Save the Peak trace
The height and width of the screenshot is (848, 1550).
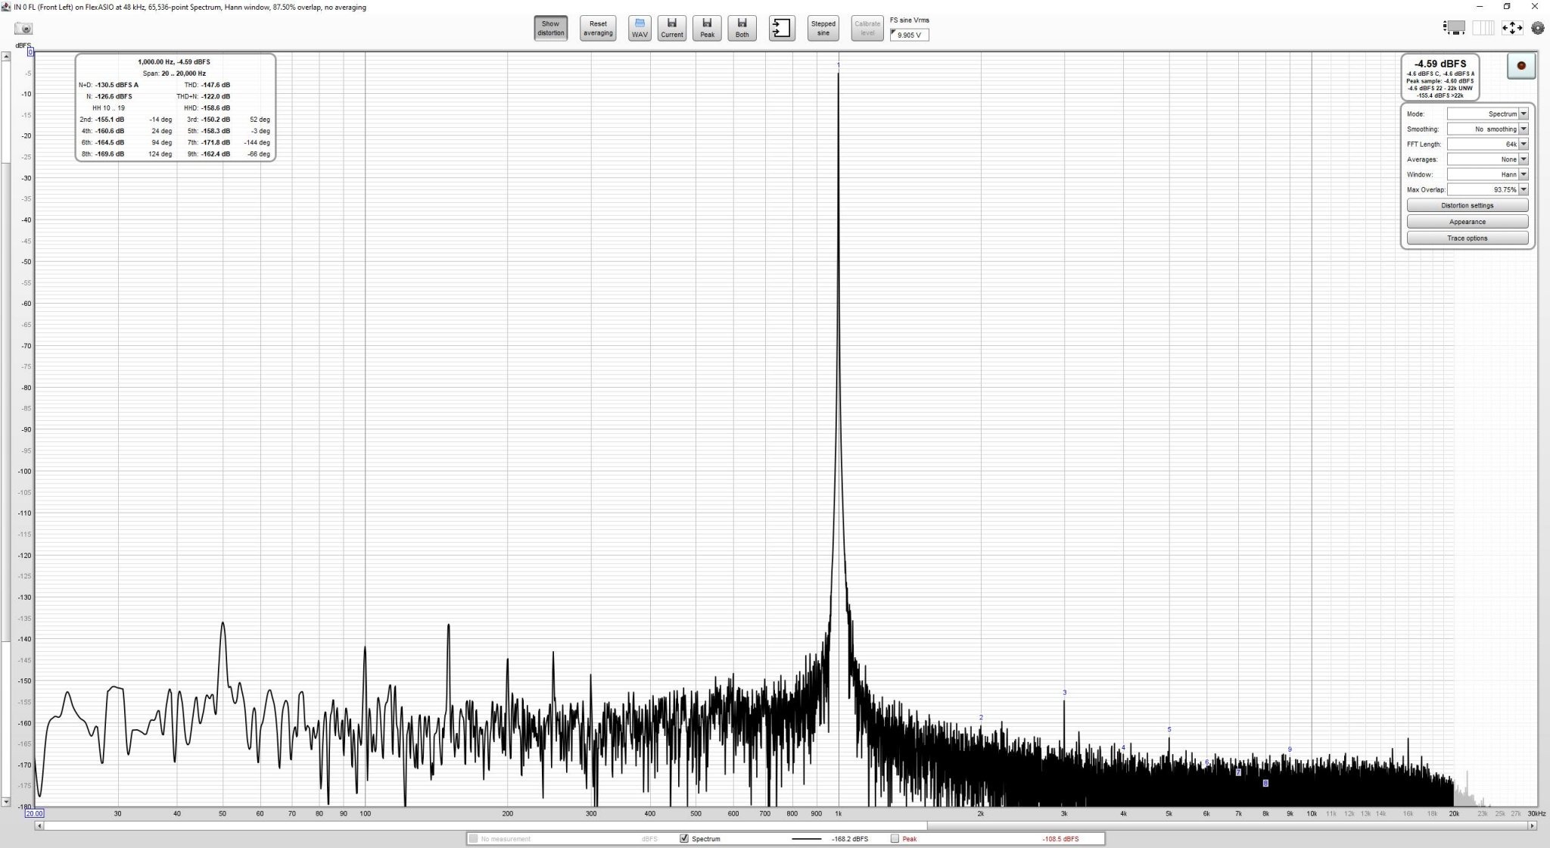coord(707,29)
